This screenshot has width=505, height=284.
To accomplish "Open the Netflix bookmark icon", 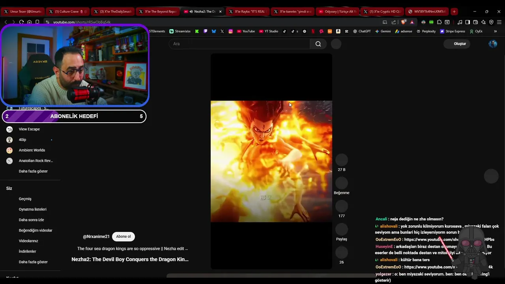I will pyautogui.click(x=313, y=31).
